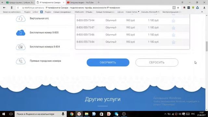Click the volume speaker tray icon
The width and height of the screenshot is (208, 117).
click(x=180, y=114)
